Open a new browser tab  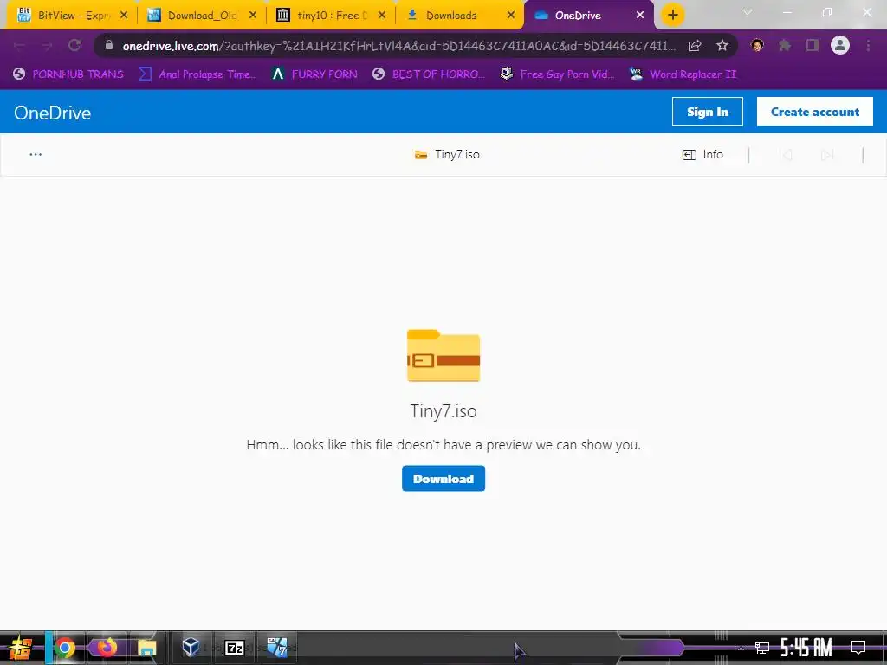[672, 16]
